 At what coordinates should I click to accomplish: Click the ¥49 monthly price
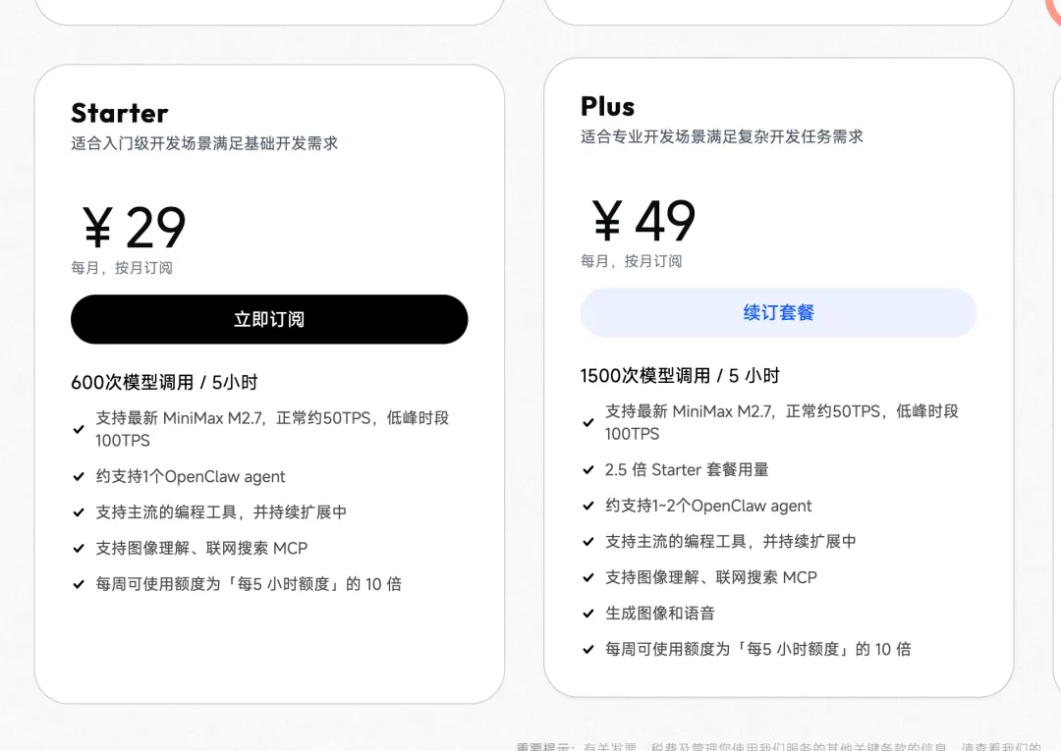[x=644, y=221]
